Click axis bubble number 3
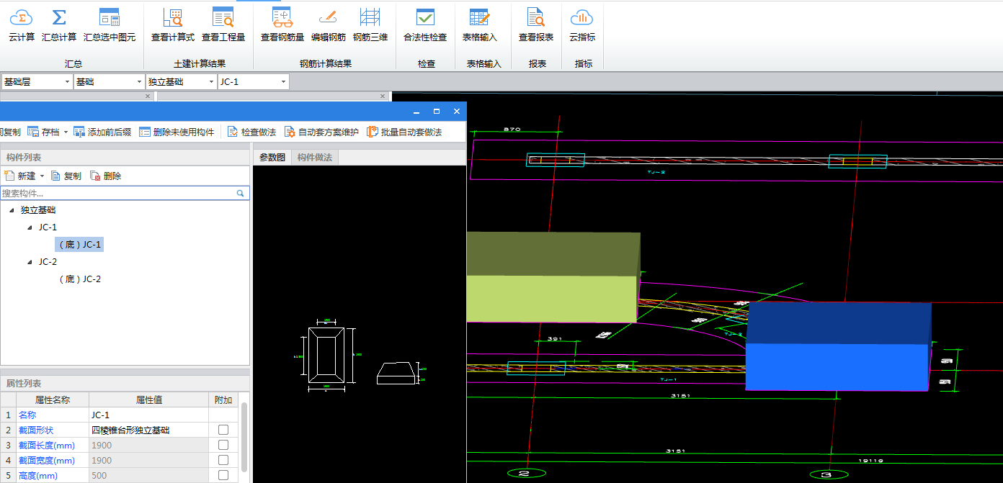The height and width of the screenshot is (483, 1003). point(829,474)
